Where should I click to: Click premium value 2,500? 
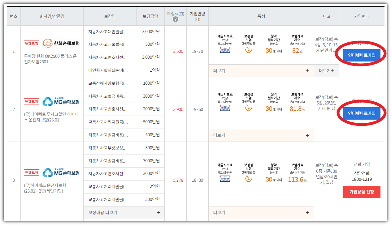[x=178, y=51]
